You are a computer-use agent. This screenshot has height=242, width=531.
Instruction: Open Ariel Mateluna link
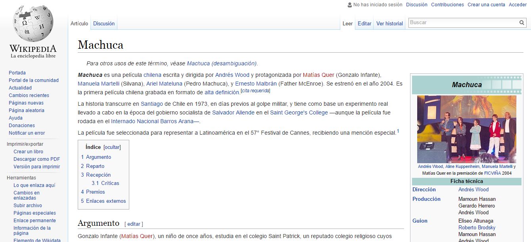pyautogui.click(x=164, y=84)
